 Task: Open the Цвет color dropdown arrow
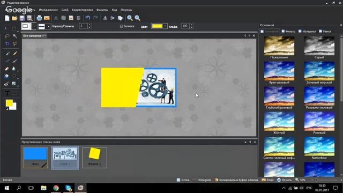[165, 26]
